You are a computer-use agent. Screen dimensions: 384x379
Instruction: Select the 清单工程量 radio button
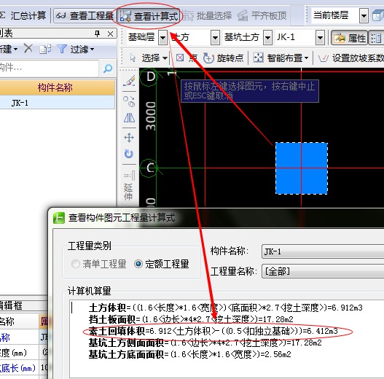pyautogui.click(x=76, y=264)
